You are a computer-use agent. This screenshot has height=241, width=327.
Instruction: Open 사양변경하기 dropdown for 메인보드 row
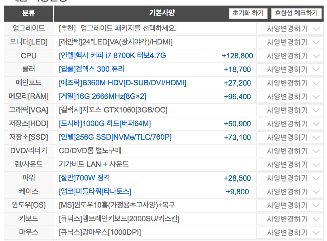click(290, 83)
